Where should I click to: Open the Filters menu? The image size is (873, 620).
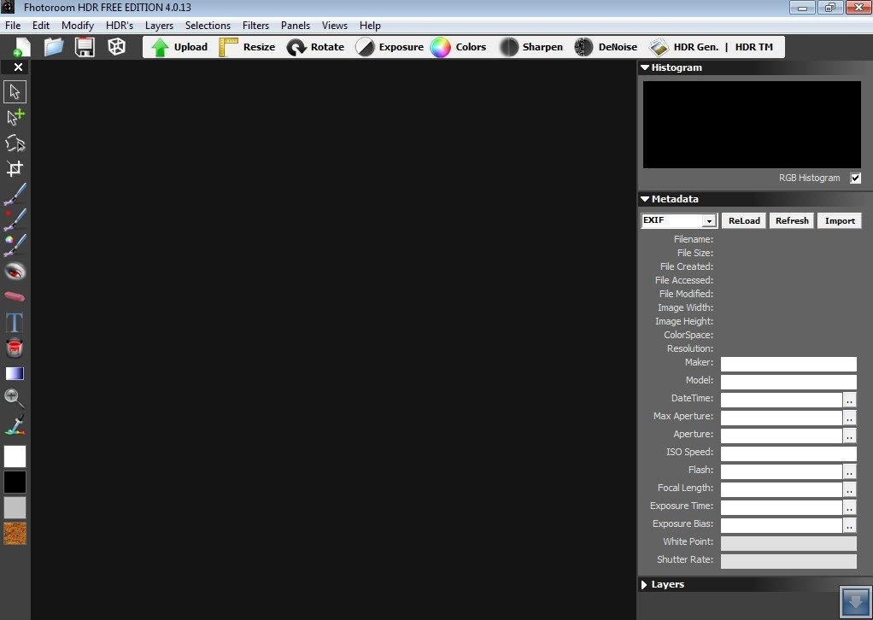pos(255,26)
